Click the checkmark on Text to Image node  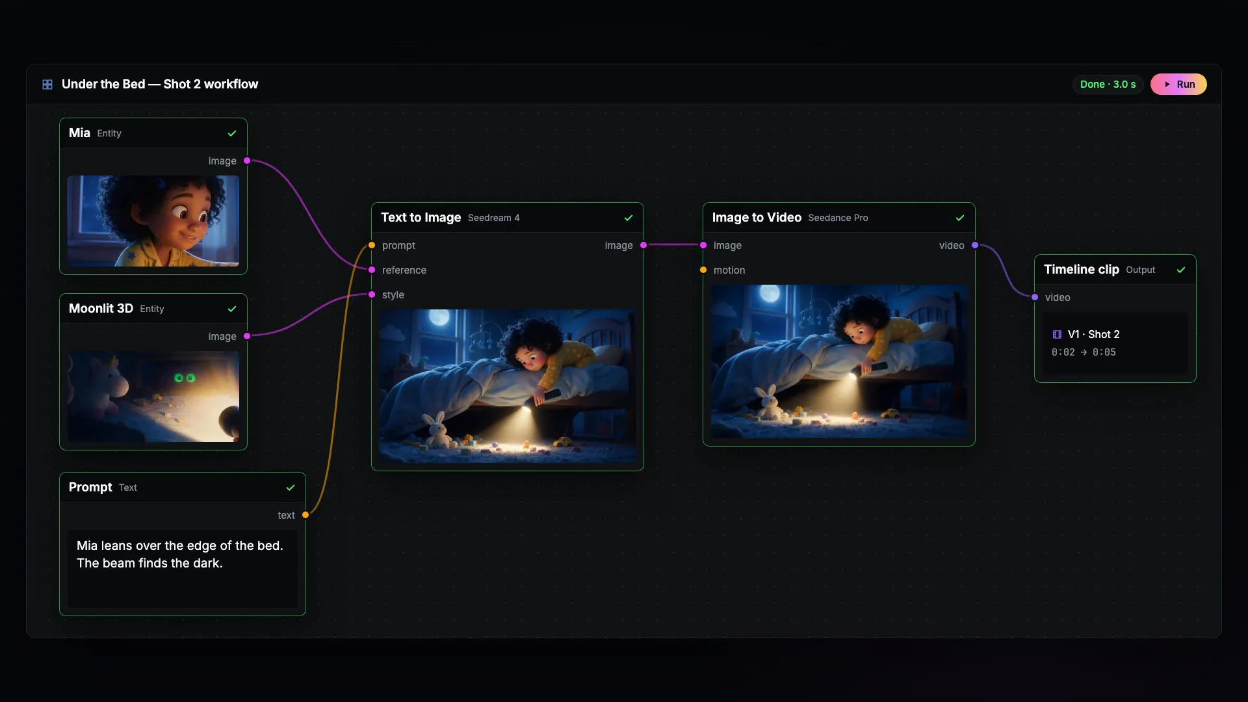(629, 218)
